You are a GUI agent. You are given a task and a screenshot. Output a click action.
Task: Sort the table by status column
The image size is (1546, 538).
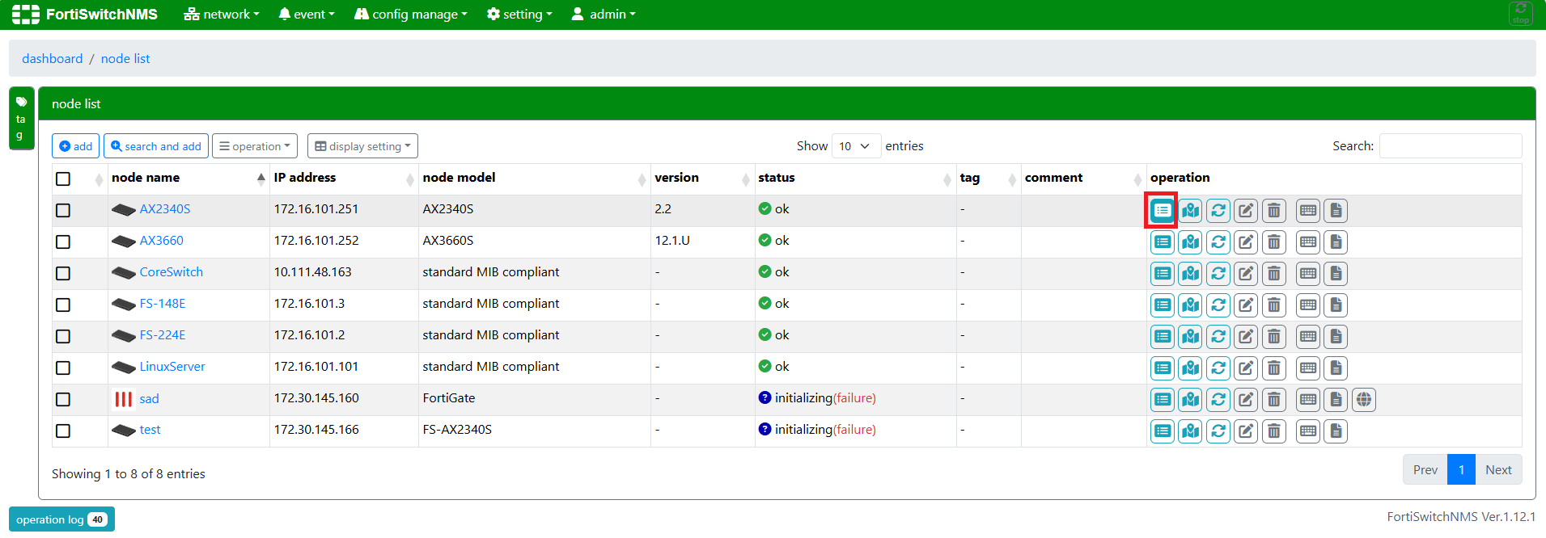855,179
